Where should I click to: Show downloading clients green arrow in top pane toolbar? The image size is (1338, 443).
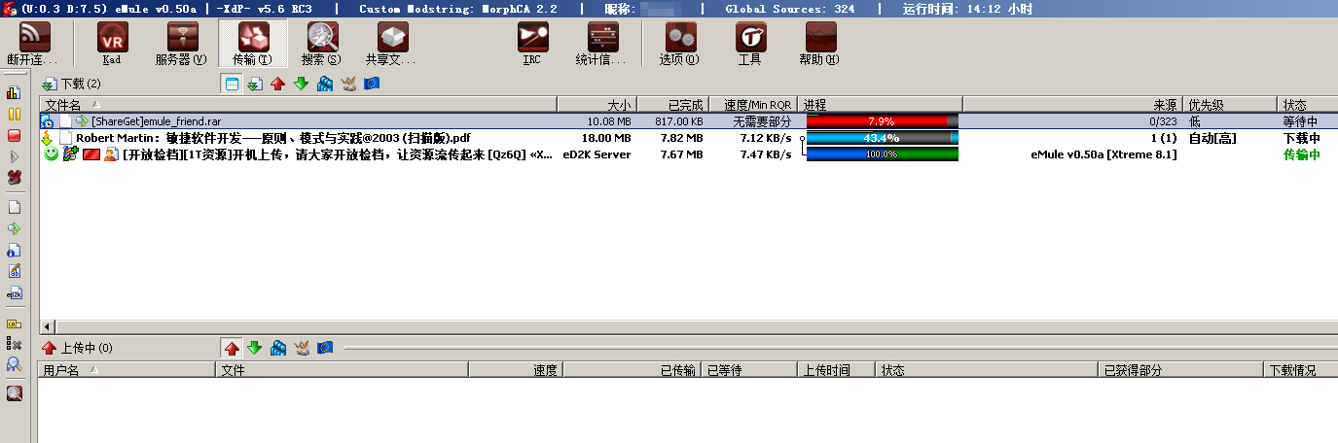tap(302, 85)
